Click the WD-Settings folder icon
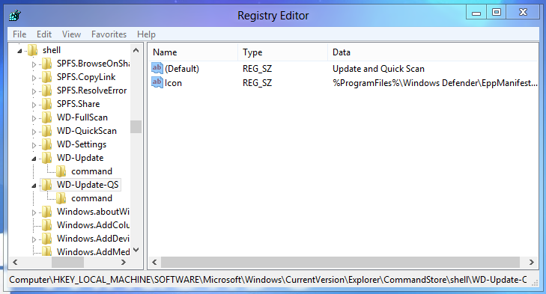The image size is (546, 294). click(x=46, y=144)
